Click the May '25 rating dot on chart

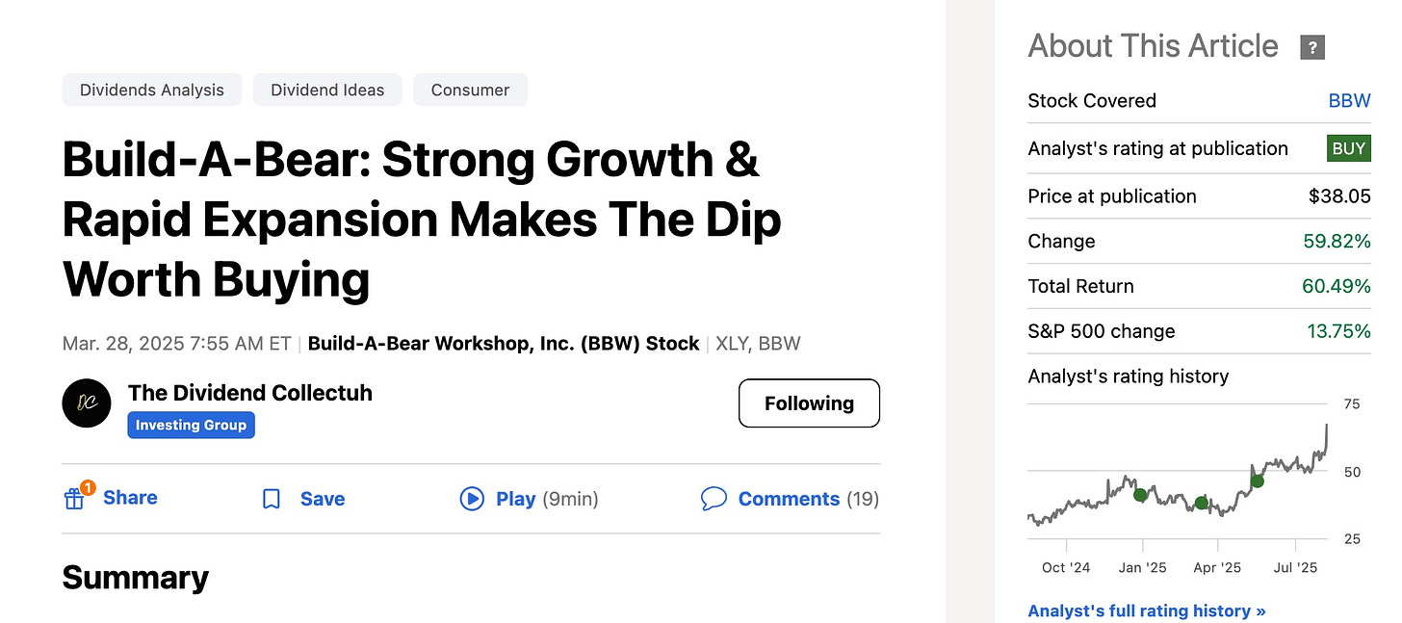coord(1257,481)
